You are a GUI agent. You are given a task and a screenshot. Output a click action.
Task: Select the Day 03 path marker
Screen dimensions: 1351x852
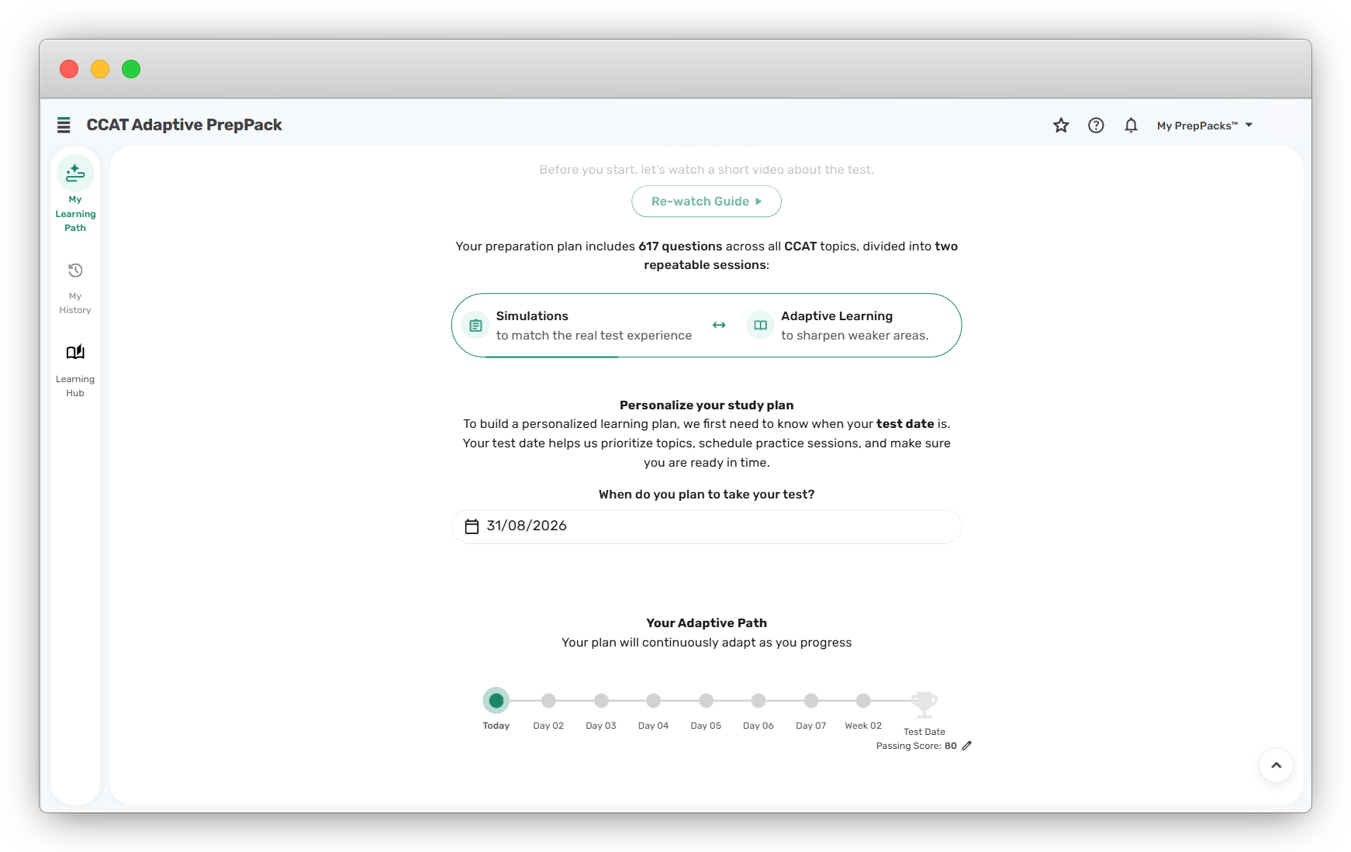click(x=601, y=701)
